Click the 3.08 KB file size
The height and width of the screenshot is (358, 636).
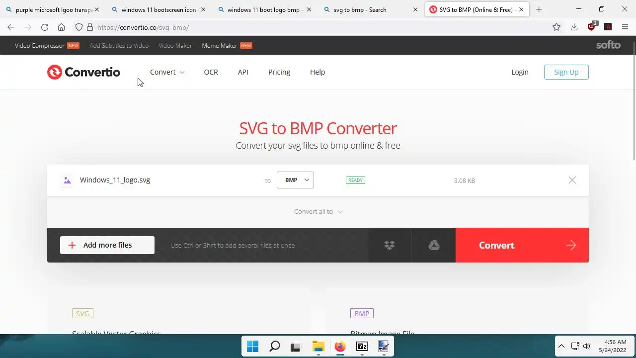click(x=465, y=180)
